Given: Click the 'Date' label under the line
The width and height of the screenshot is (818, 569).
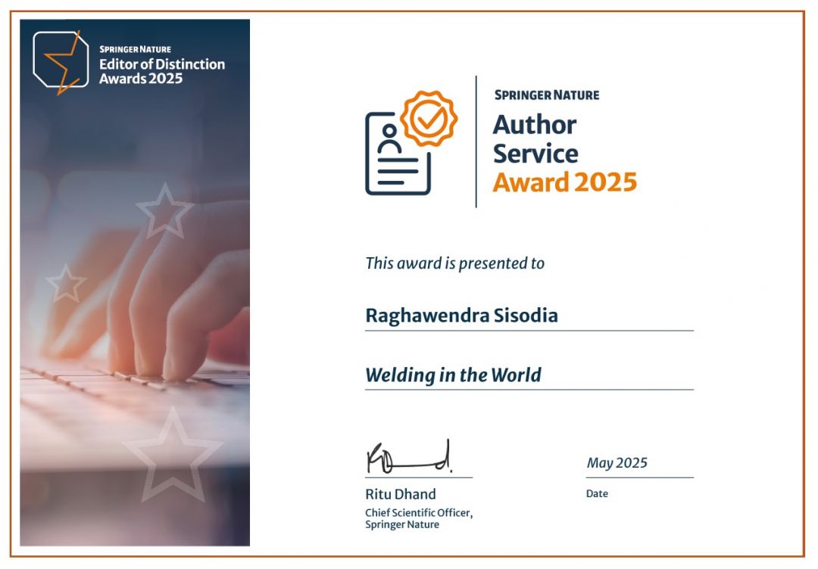Looking at the screenshot, I should [597, 494].
